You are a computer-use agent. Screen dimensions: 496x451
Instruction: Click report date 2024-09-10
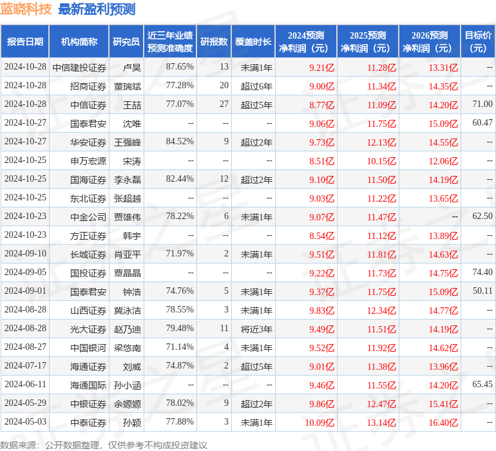coord(25,253)
